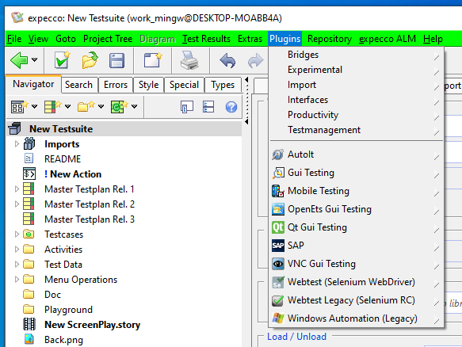Open the Qt Gui Testing submenu
462x347 pixels.
(x=356, y=227)
